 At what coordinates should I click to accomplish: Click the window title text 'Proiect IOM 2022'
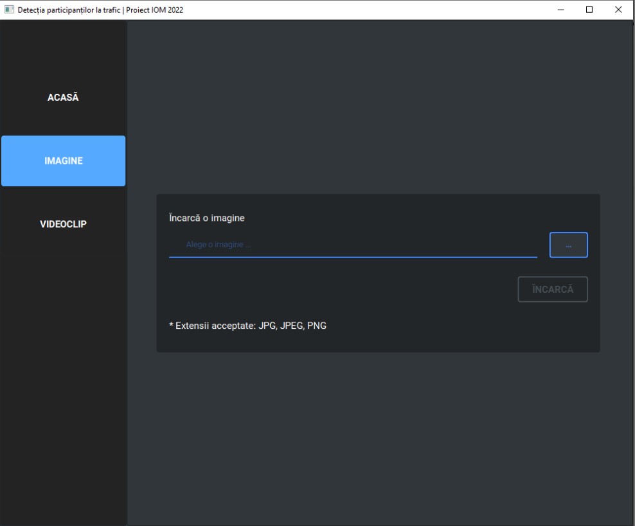154,9
